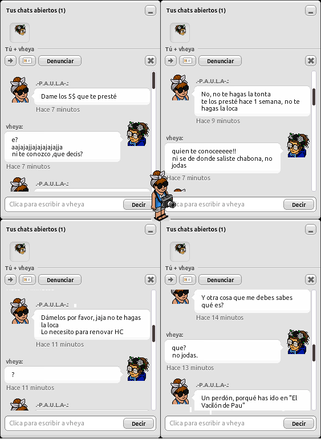
Task: Click Decir button in bottom-left chat
Action: 139,424
